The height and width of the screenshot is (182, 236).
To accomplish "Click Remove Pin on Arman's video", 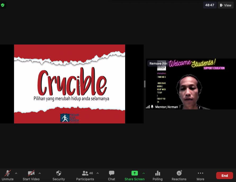I will [158, 63].
